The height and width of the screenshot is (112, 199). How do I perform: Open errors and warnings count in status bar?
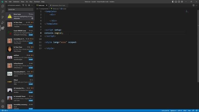[x=5, y=111]
